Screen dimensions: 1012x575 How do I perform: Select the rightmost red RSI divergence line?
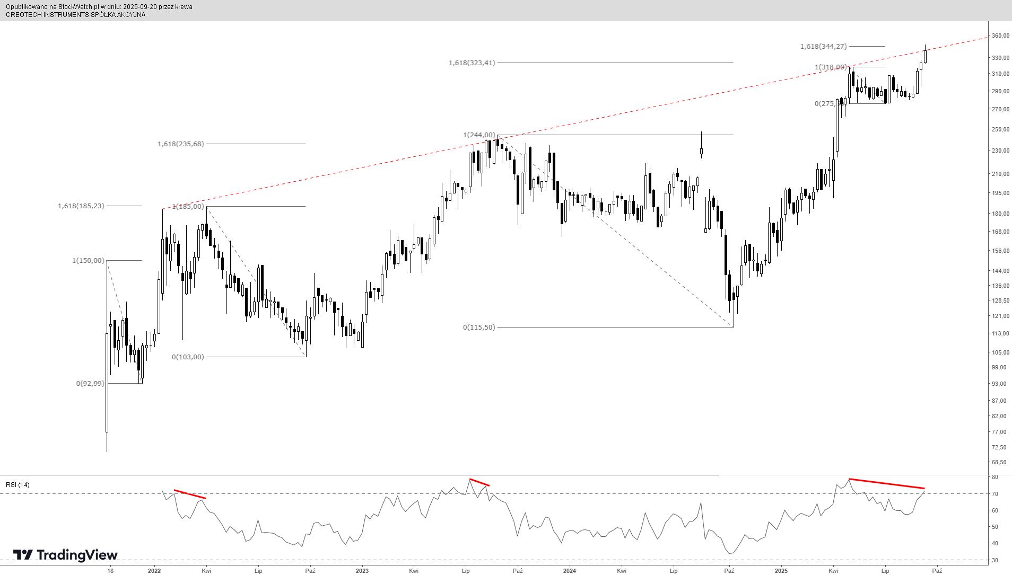pyautogui.click(x=886, y=483)
